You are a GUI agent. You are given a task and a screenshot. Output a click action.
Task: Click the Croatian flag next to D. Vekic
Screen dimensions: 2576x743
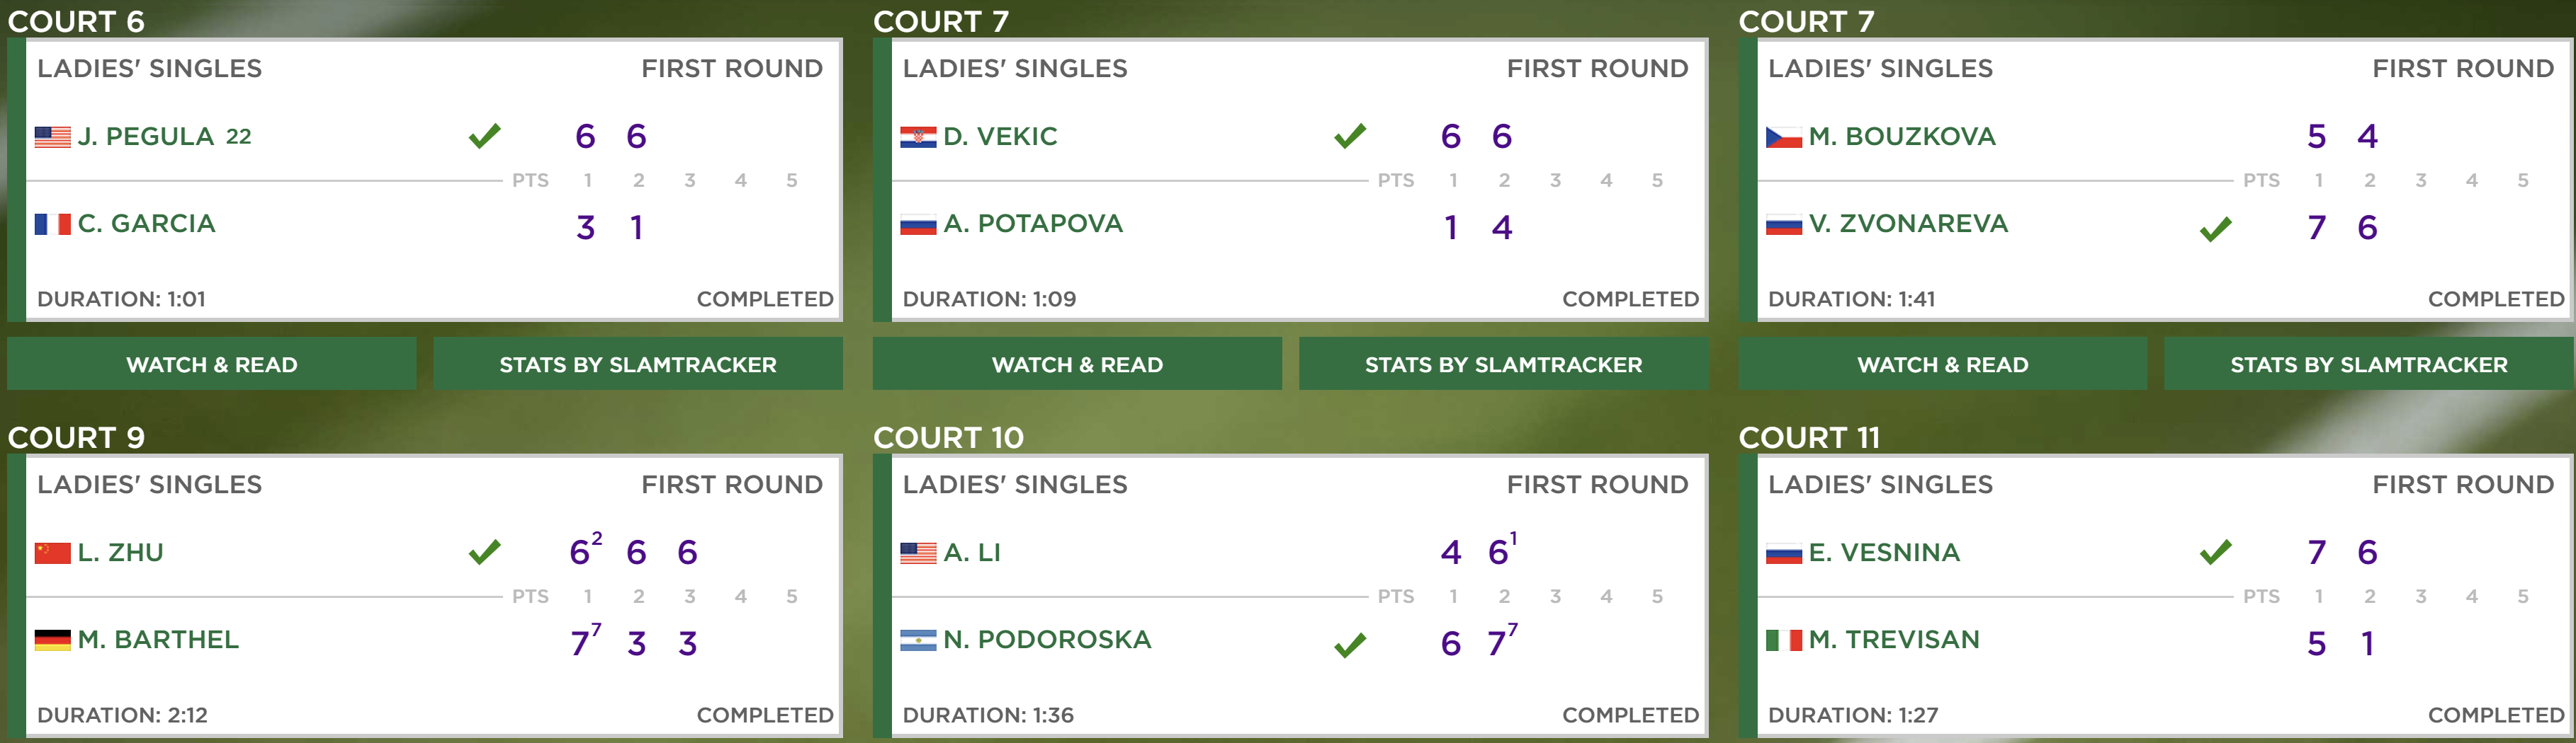point(918,137)
